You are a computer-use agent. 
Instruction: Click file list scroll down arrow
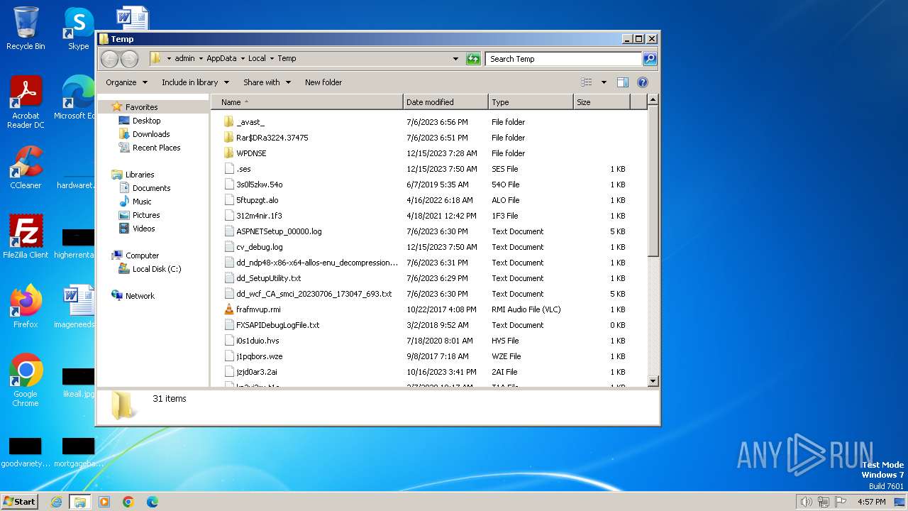click(x=653, y=381)
